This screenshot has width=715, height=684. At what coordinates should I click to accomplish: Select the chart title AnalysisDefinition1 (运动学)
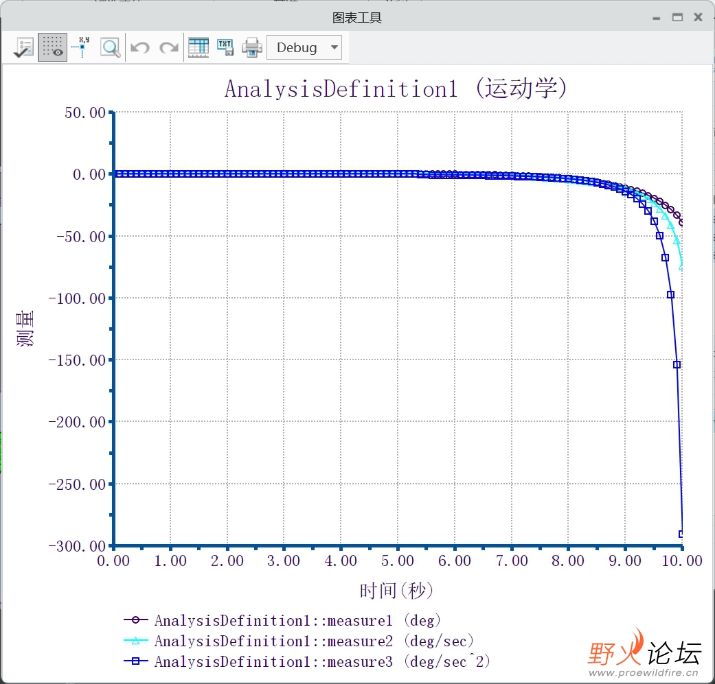click(x=396, y=89)
